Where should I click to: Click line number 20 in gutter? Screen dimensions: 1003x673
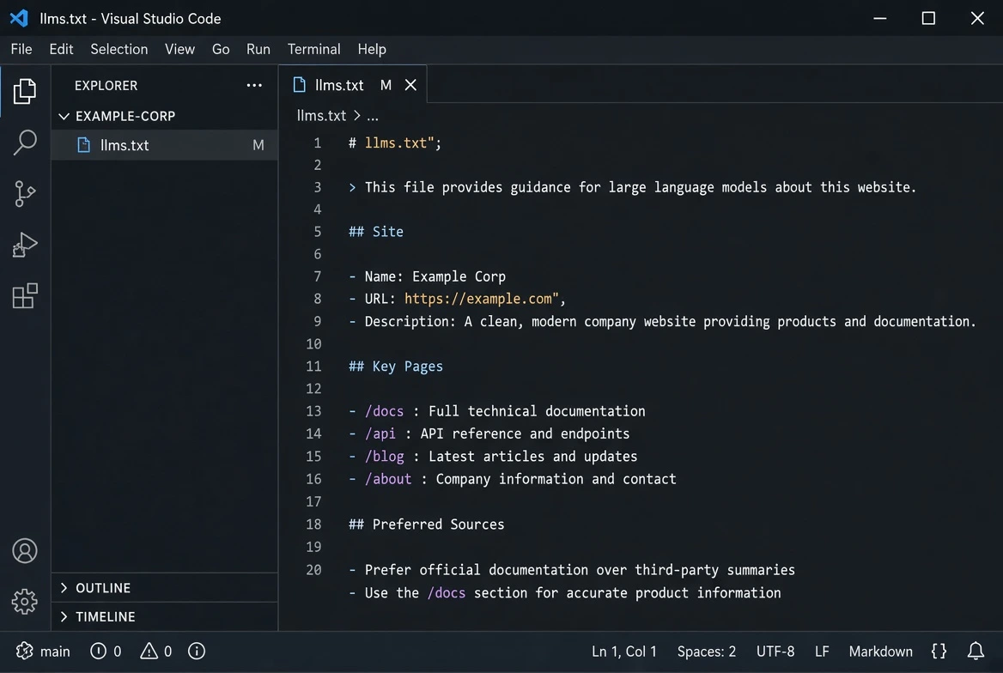(313, 569)
